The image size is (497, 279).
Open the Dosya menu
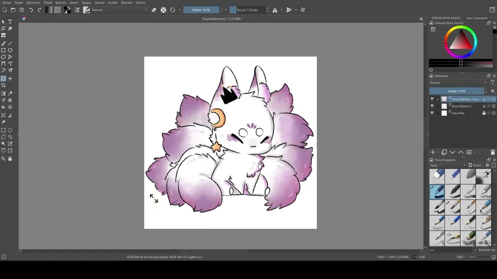pos(7,3)
